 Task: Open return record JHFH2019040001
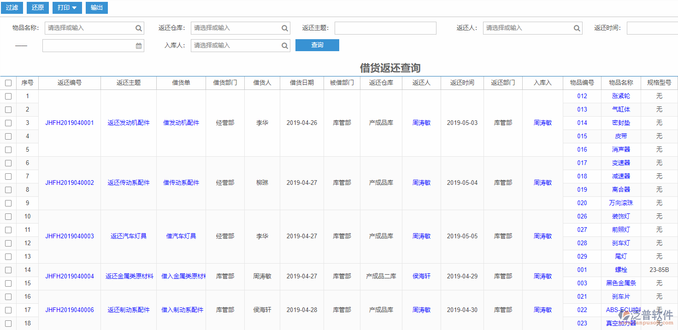tap(69, 123)
